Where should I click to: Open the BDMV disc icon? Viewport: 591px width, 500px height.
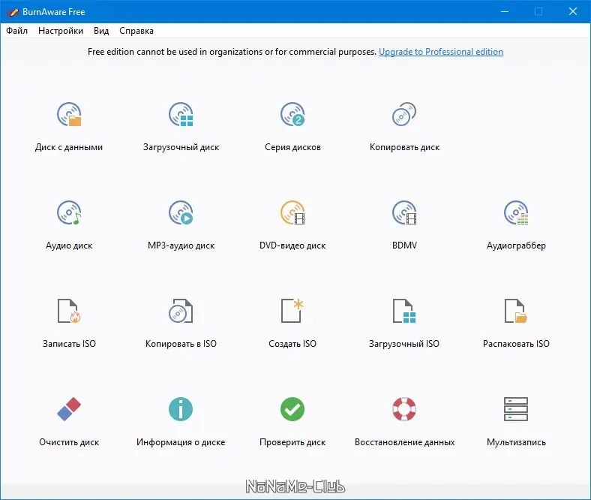click(404, 212)
